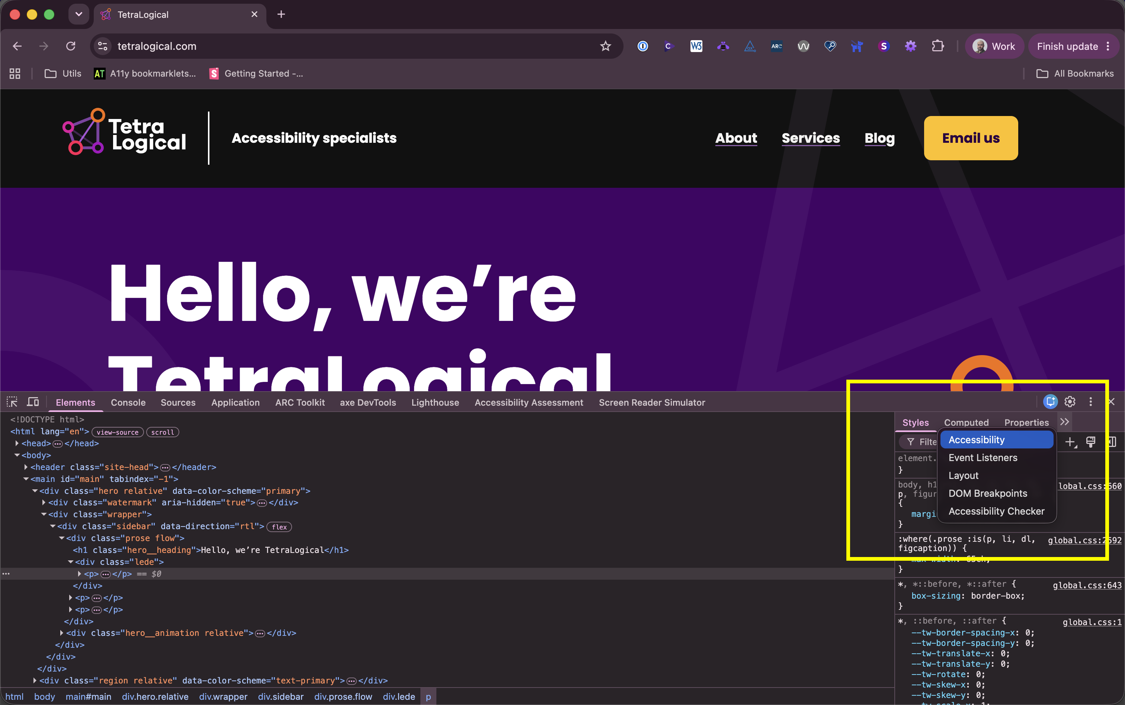Open DevTools customize three-dot menu
The image size is (1125, 705).
point(1090,402)
